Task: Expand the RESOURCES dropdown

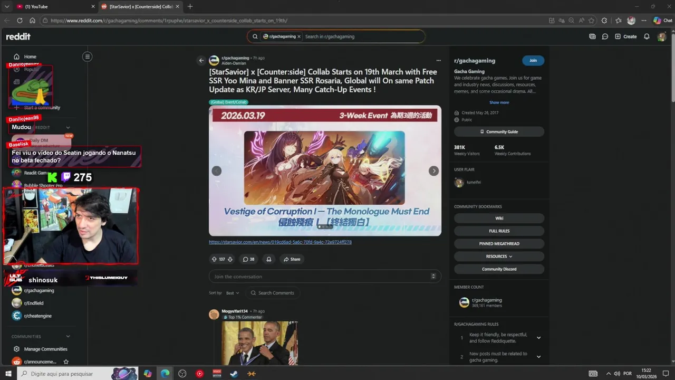Action: [x=499, y=256]
